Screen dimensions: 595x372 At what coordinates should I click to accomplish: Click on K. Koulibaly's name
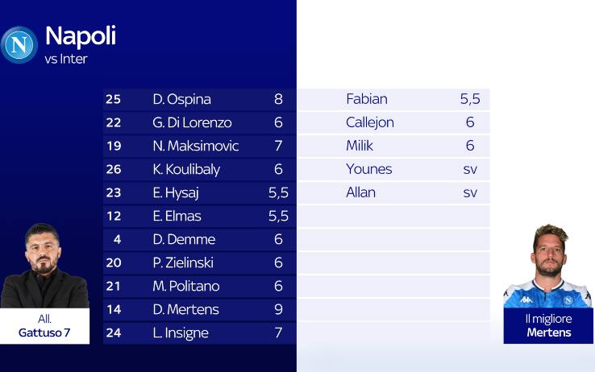pos(186,169)
